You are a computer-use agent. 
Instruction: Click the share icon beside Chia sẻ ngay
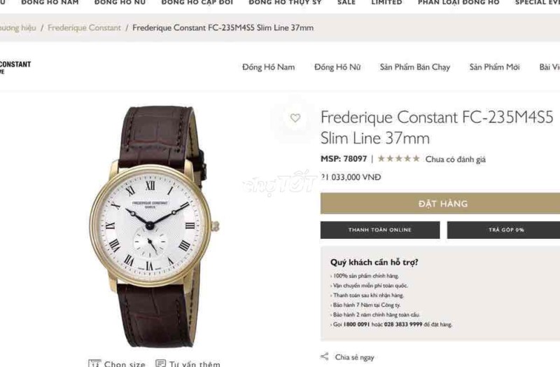[325, 356]
